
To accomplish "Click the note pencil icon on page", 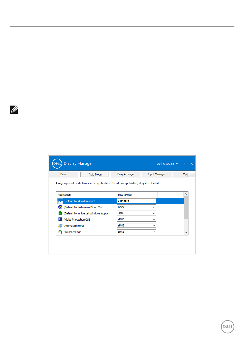I will (x=14, y=110).
